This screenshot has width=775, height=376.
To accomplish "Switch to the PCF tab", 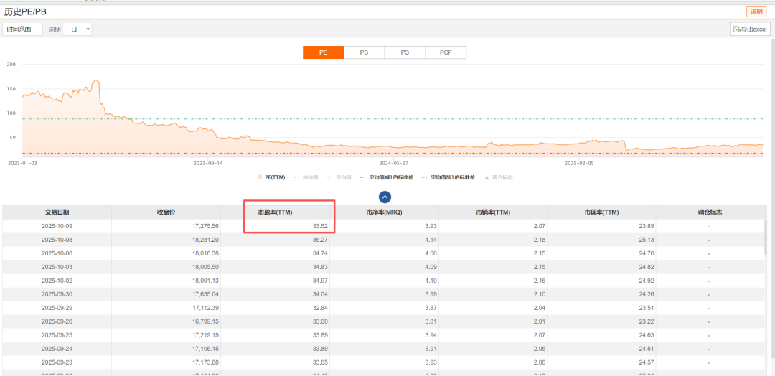I will tap(446, 52).
